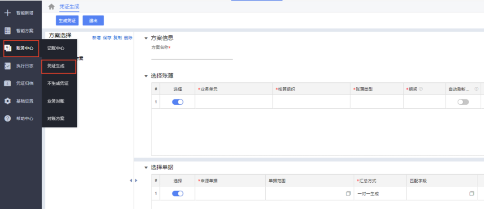Click the 来源单据 column header

(230, 180)
